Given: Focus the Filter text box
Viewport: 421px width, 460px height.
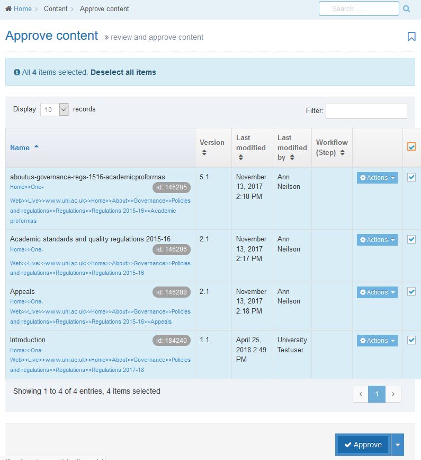Looking at the screenshot, I should (x=366, y=110).
